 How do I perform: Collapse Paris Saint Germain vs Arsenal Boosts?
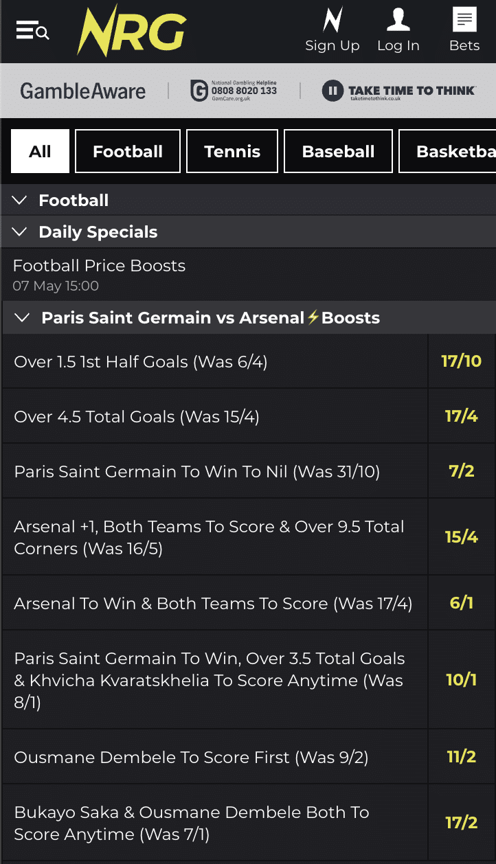click(x=23, y=318)
